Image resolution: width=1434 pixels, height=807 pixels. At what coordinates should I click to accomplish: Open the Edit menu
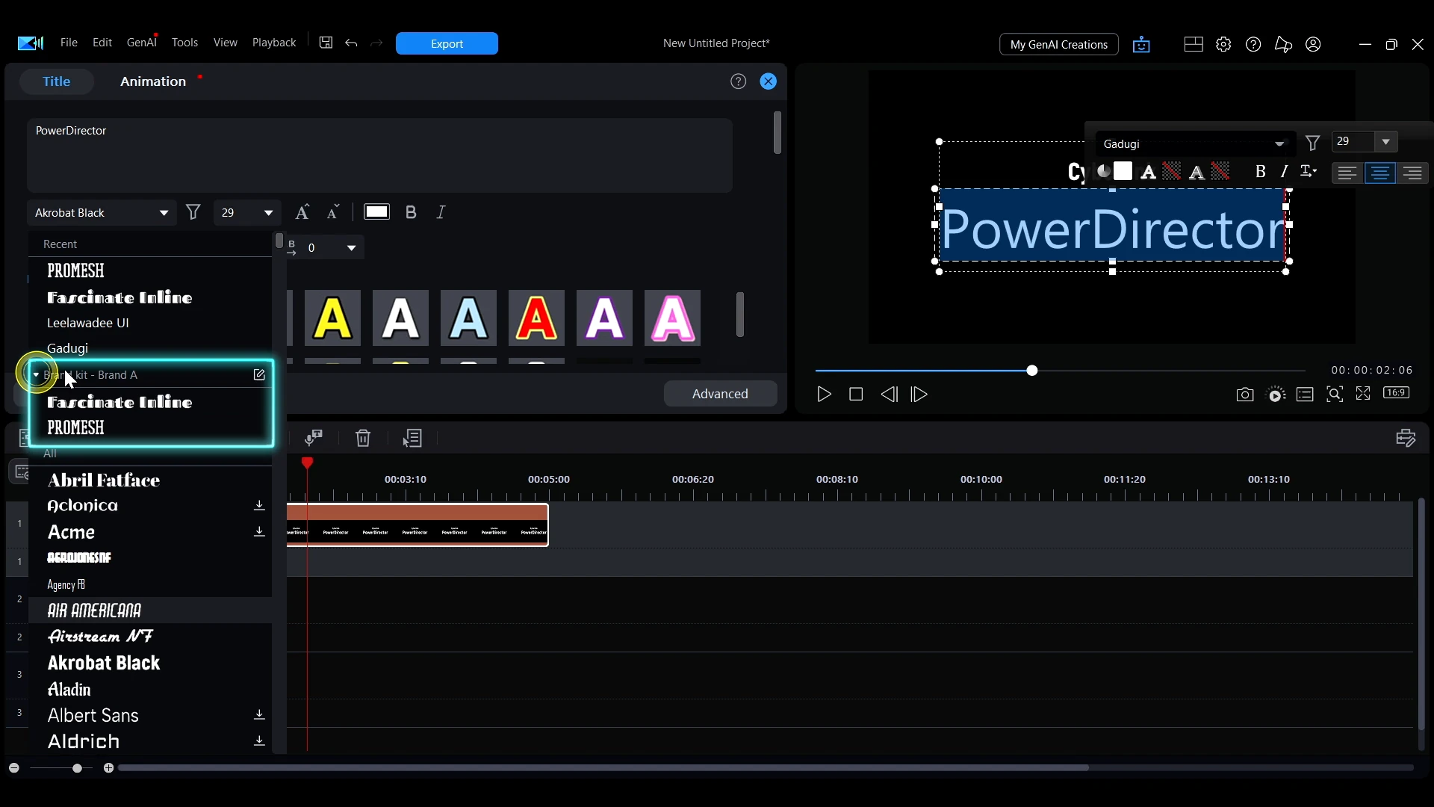click(x=102, y=43)
